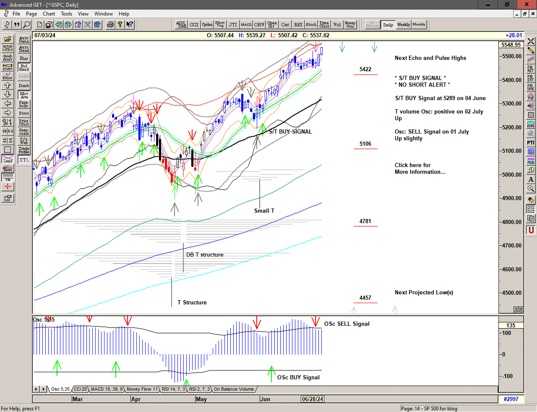Switch to the On Balance Volume tab
537x412 pixels.
(234, 389)
